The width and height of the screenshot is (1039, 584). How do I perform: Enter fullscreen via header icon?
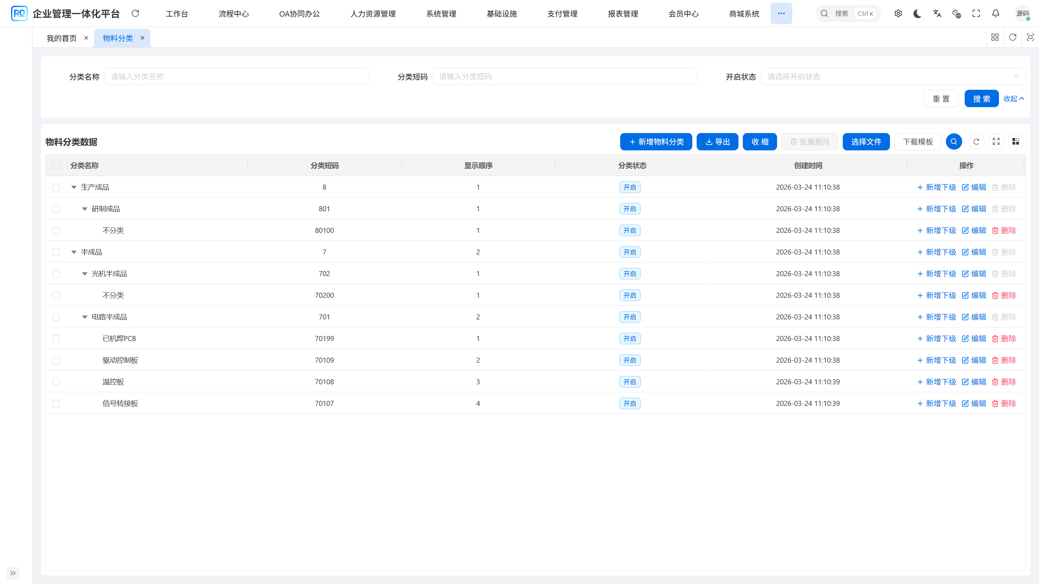click(976, 14)
